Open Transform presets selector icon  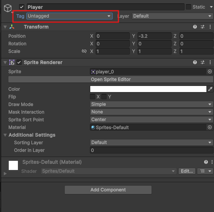203,27
